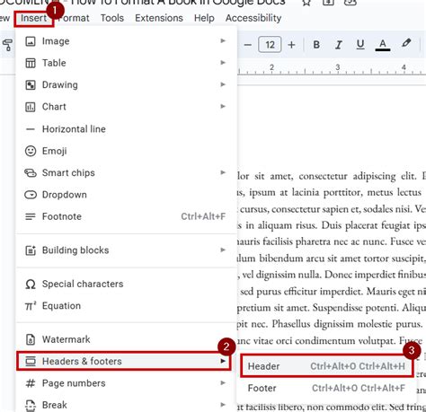Decrease font size with minus button

pos(248,45)
